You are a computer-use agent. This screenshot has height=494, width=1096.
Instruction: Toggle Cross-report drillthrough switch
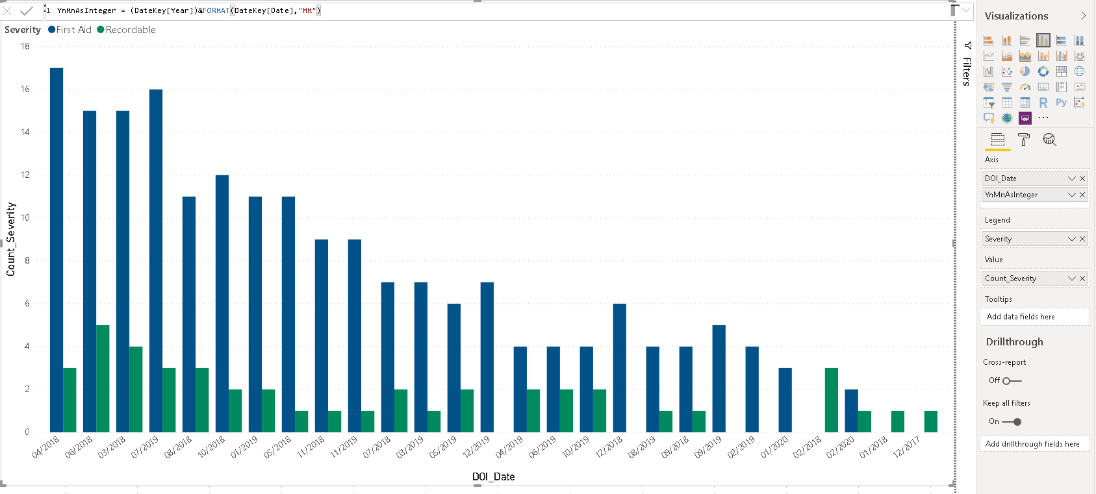tap(1012, 381)
